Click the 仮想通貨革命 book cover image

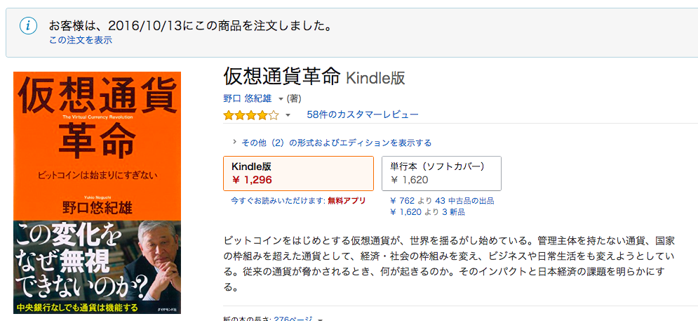coord(97,192)
